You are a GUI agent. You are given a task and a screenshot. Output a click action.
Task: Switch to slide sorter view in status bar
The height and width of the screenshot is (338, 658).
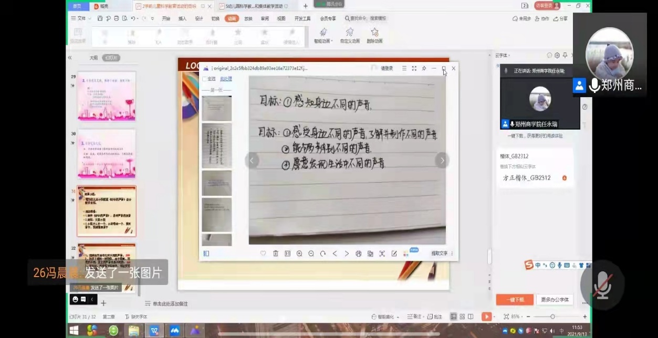click(462, 316)
